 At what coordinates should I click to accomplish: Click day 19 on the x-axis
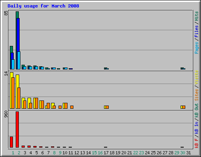pyautogui.click(x=118, y=153)
